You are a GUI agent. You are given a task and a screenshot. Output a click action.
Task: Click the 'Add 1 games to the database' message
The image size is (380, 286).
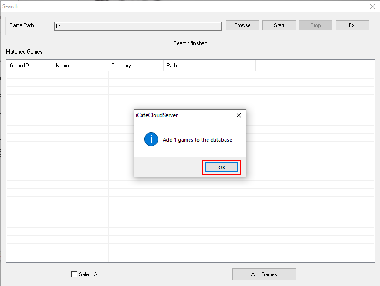[x=197, y=140]
